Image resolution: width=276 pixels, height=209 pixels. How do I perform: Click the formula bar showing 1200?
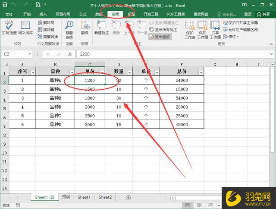[x=172, y=54]
